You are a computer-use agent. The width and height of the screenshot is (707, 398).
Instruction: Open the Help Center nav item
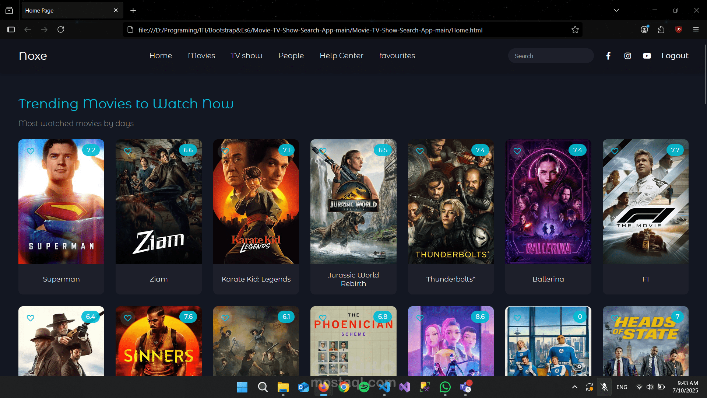pyautogui.click(x=341, y=56)
